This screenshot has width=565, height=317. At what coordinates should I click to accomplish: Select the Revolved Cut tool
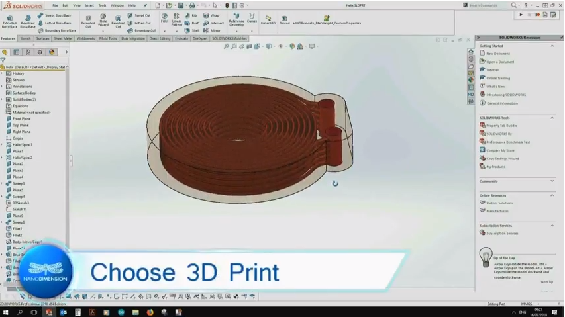click(118, 22)
